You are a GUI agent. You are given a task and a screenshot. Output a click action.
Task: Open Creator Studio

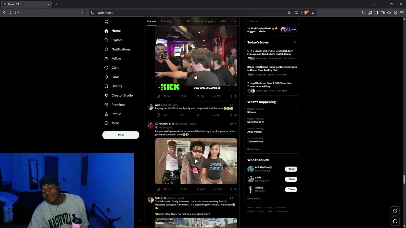[x=118, y=95]
